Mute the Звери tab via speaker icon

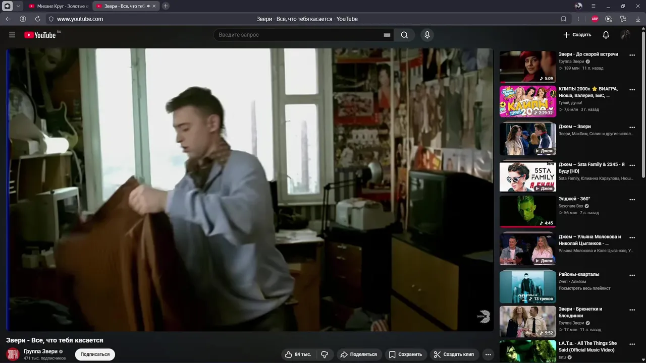[x=148, y=6]
